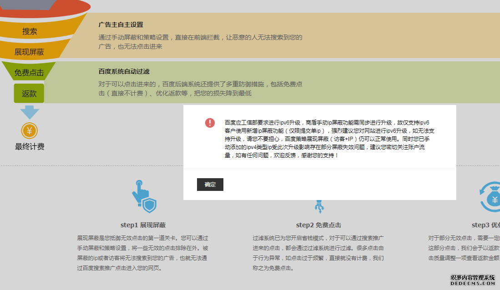Click the step2 免费点击 title

point(318,225)
